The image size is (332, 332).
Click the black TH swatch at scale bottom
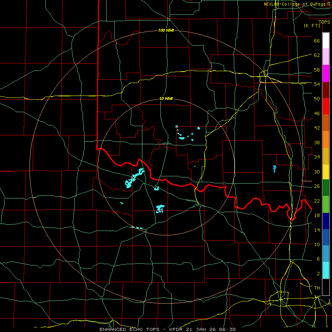(326, 287)
